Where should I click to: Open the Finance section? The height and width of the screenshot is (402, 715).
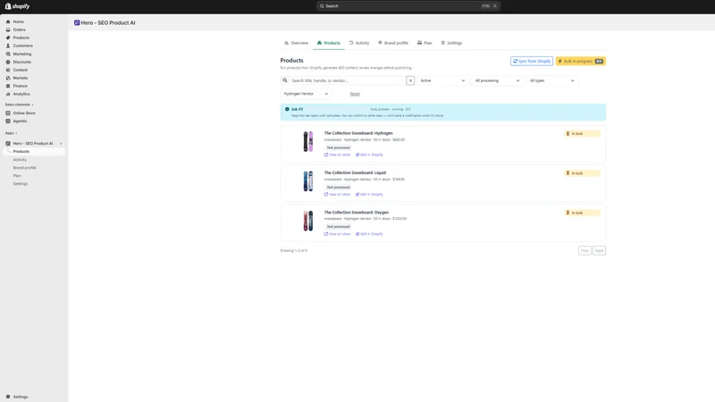pyautogui.click(x=20, y=86)
